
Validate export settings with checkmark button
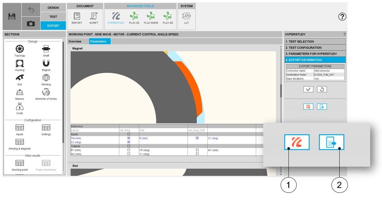(x=308, y=89)
